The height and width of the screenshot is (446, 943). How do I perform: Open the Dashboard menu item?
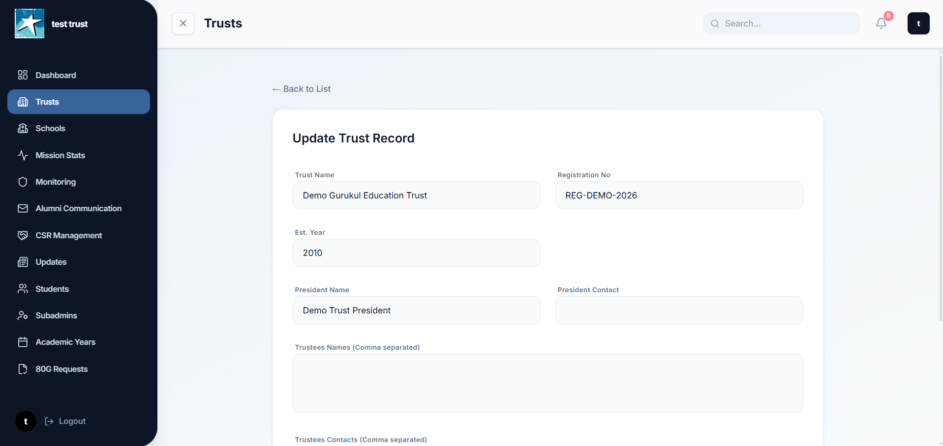[79, 75]
